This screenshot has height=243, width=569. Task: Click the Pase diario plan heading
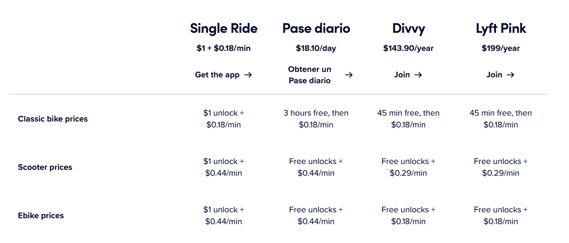pos(316,29)
